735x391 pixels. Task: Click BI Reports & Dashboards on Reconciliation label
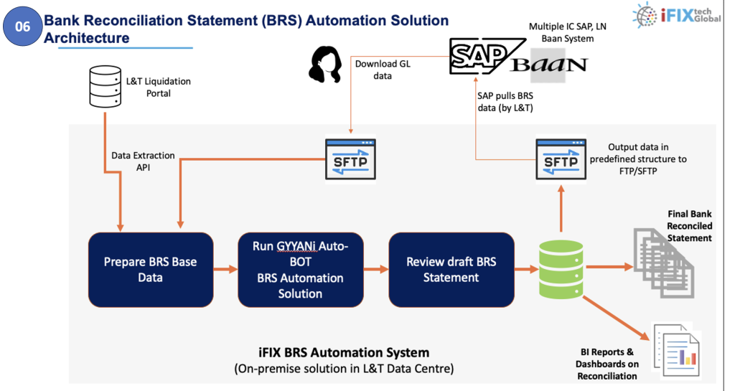(607, 364)
